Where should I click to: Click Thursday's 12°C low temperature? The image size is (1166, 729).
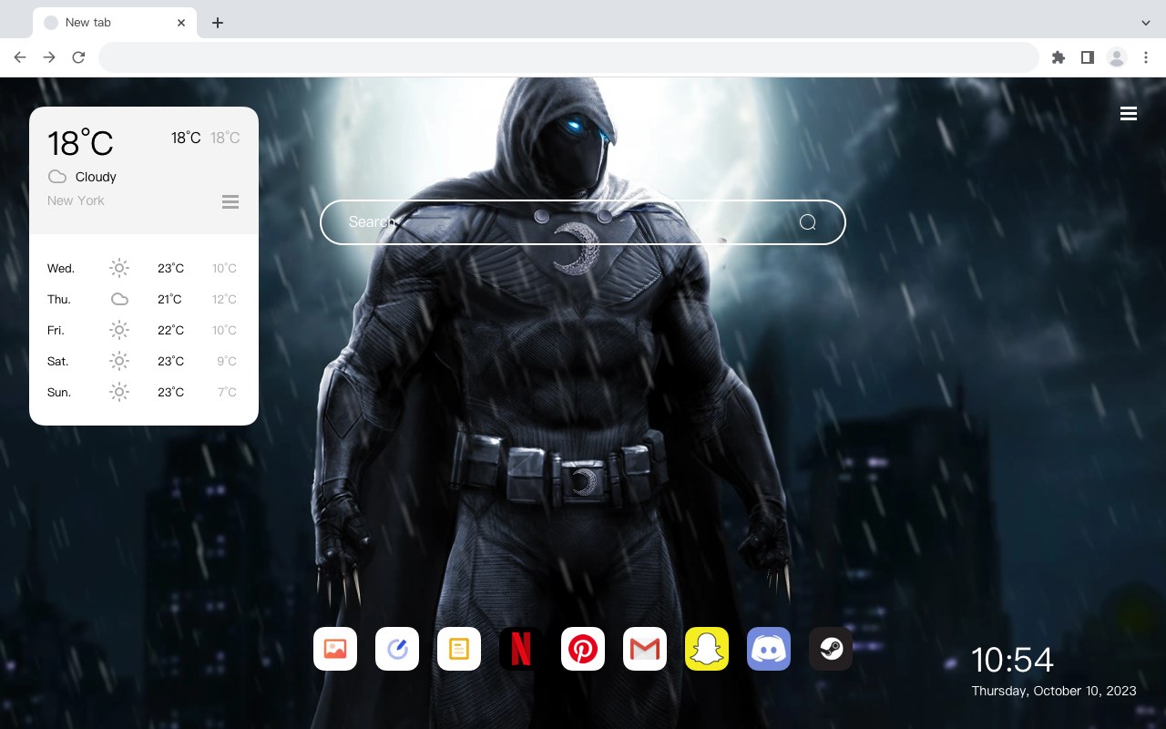tap(224, 299)
